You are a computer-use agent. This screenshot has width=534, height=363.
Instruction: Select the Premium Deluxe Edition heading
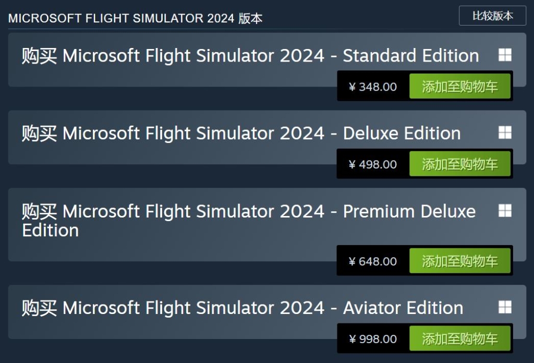click(248, 212)
